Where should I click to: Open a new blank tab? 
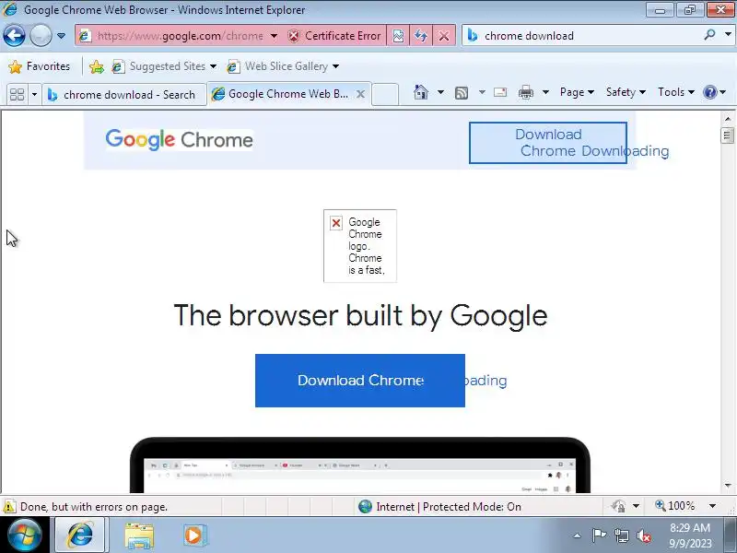[385, 94]
